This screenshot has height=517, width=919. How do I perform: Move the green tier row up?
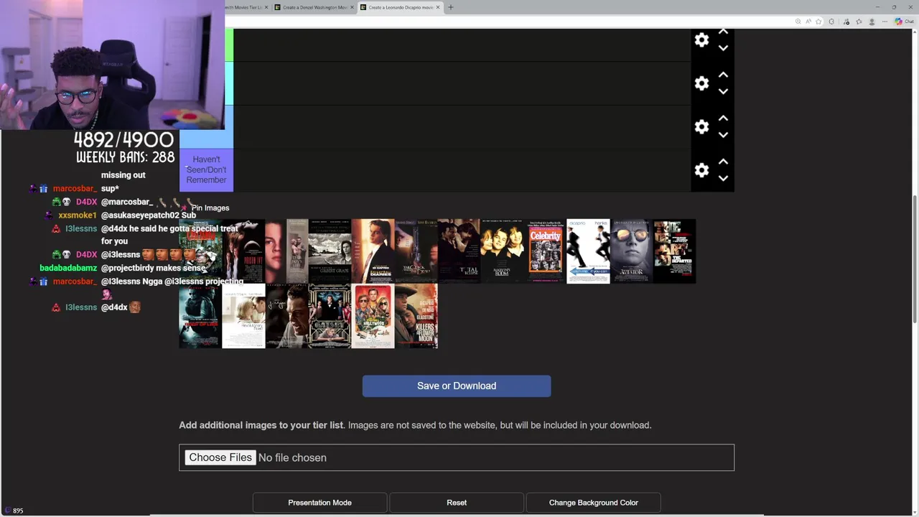point(723,32)
